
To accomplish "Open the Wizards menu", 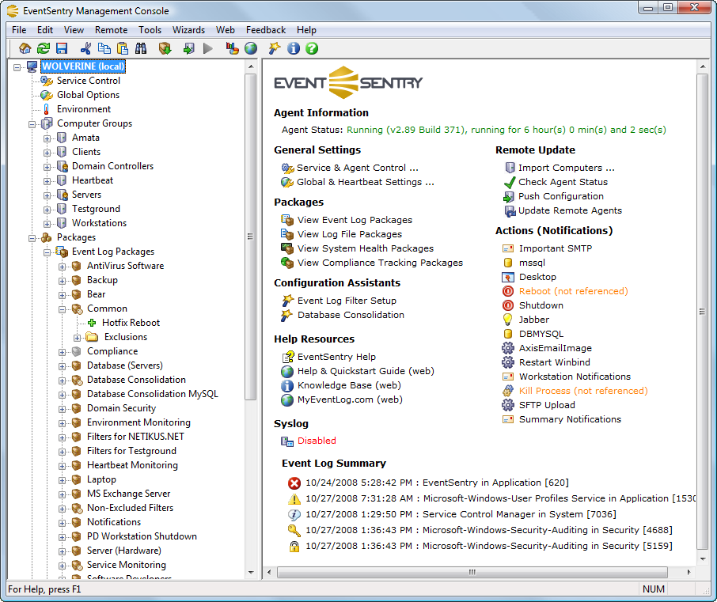I will 188,30.
